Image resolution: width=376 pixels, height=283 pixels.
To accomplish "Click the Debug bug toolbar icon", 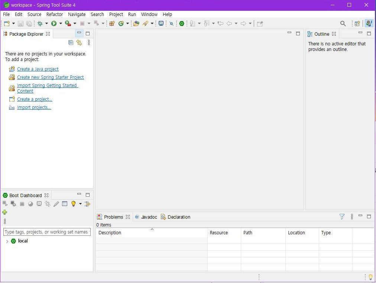I will coord(40,23).
